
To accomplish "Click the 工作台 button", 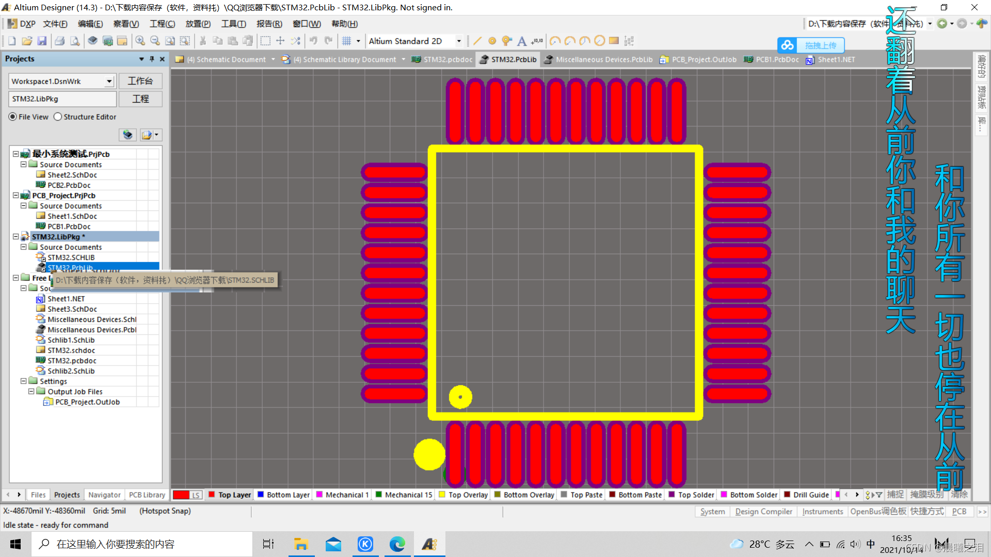I will (x=140, y=81).
